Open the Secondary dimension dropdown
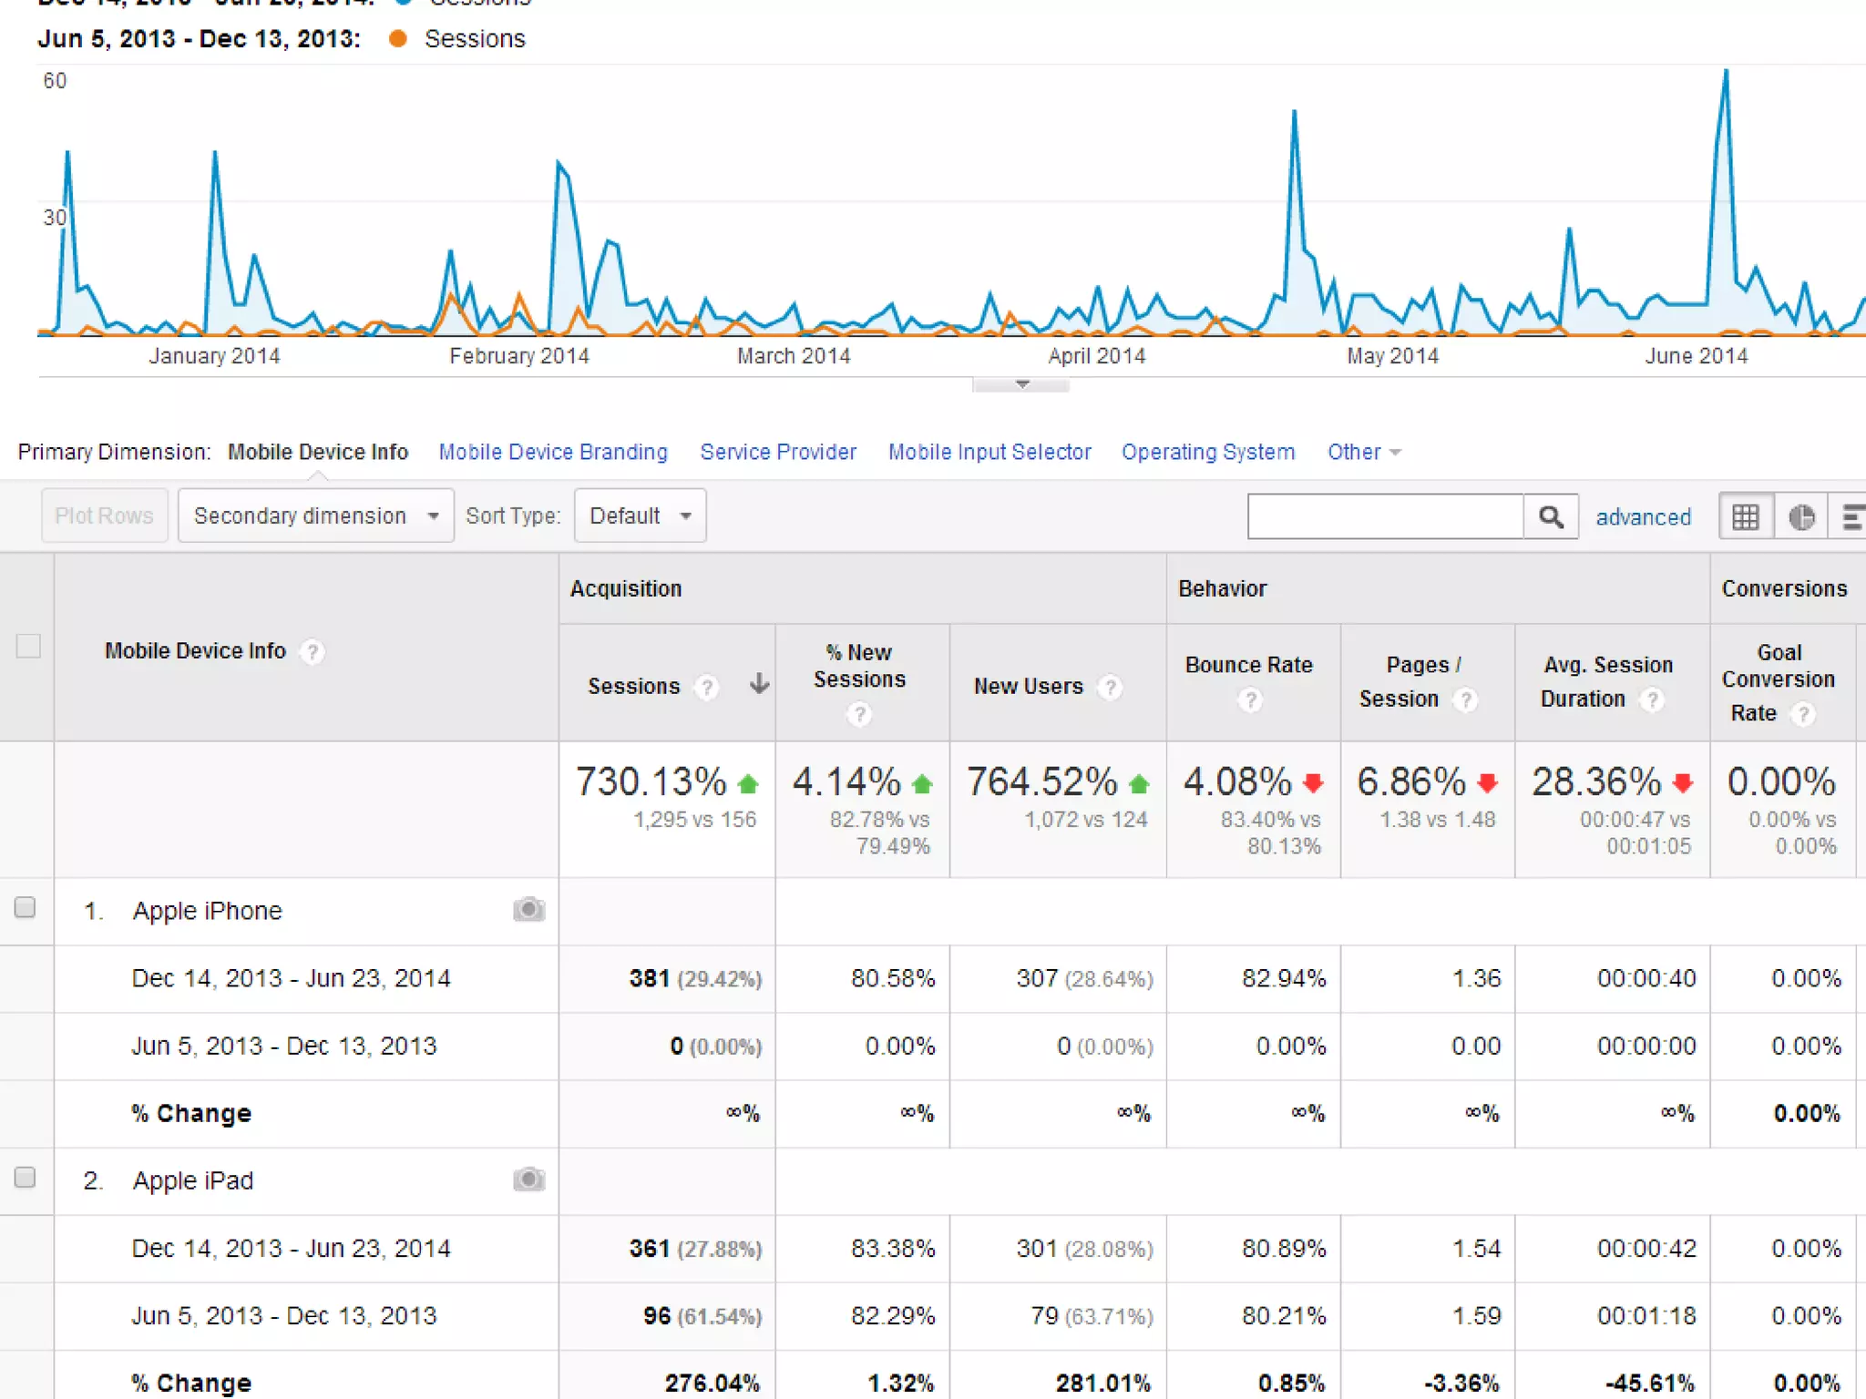The width and height of the screenshot is (1866, 1399). 315,516
